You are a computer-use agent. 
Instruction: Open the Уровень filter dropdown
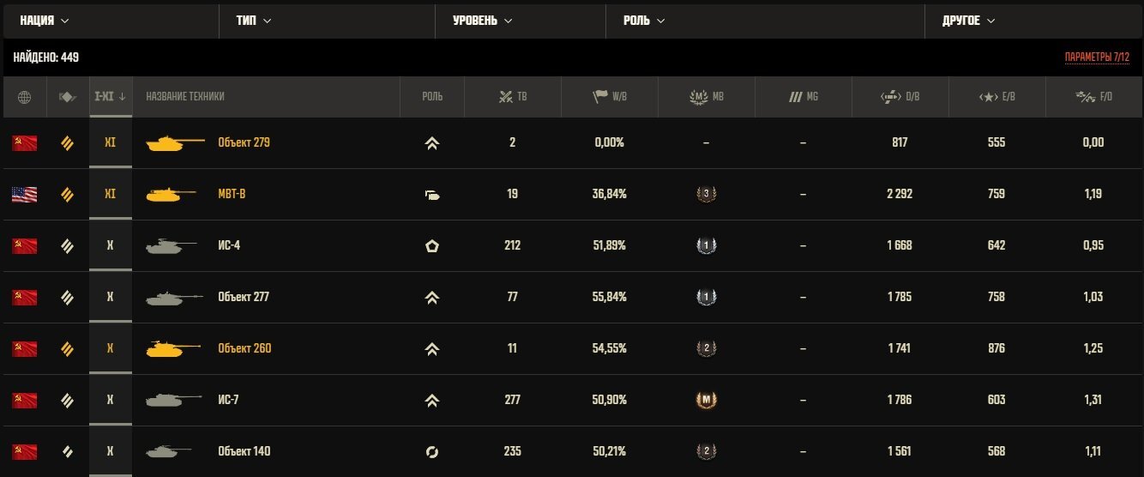point(483,21)
